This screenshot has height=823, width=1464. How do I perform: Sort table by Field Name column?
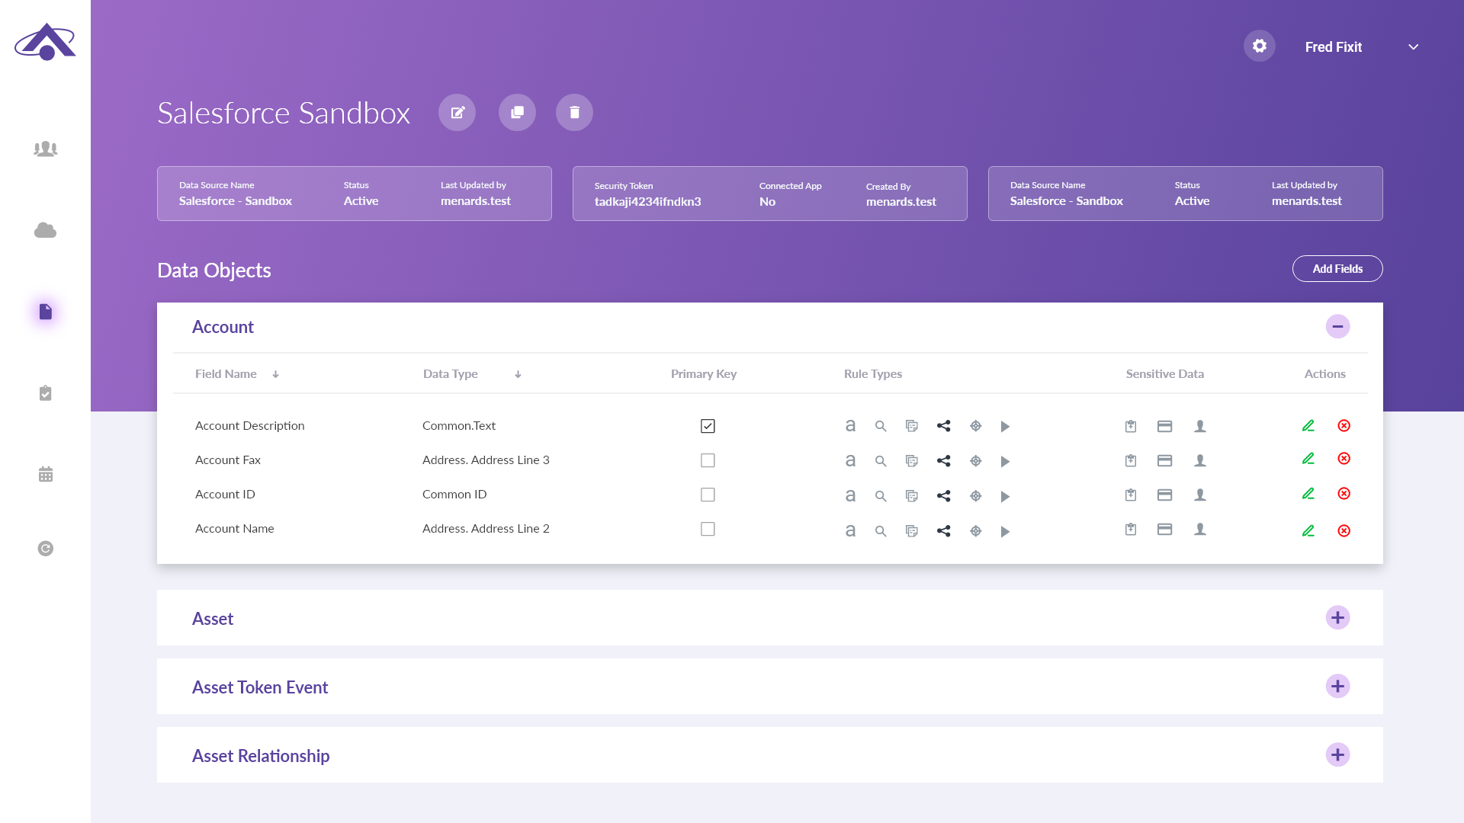[x=275, y=374]
